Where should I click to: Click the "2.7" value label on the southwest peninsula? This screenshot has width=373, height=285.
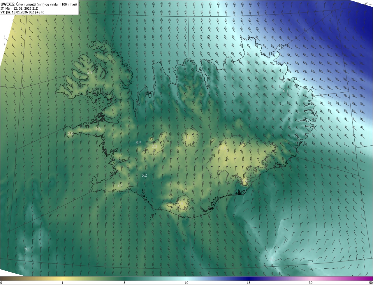[120, 185]
